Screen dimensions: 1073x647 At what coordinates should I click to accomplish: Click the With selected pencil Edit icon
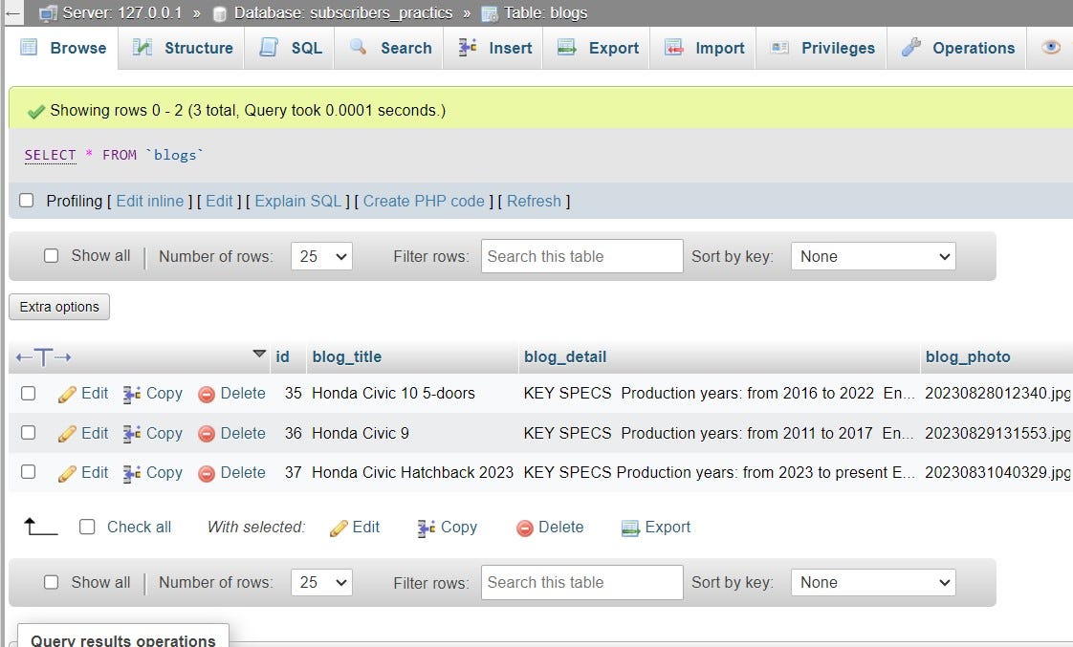339,528
